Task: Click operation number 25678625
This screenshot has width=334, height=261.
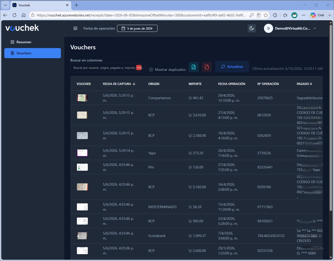Action: (265, 98)
